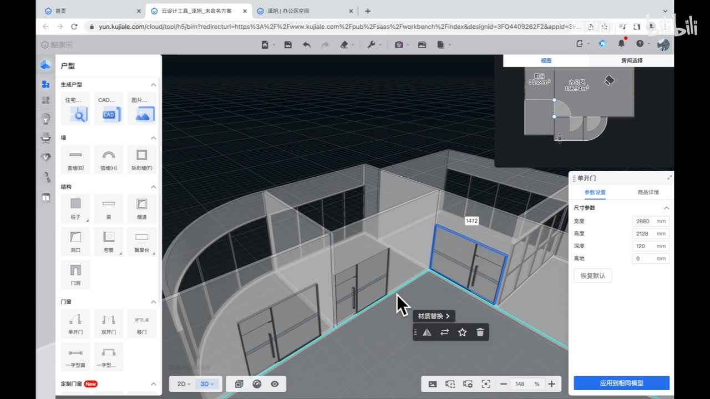This screenshot has height=399, width=710.
Task: Select the 矩形墙(F) rectangle wall tool
Action: tap(142, 159)
